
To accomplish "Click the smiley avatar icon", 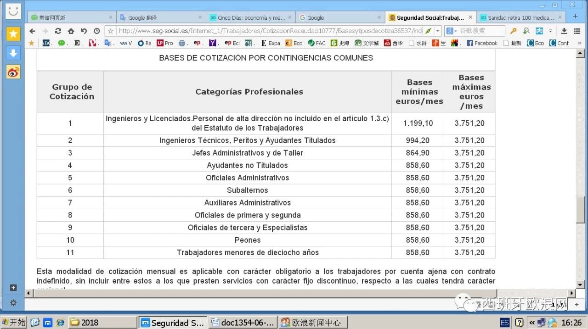I will click(13, 11).
